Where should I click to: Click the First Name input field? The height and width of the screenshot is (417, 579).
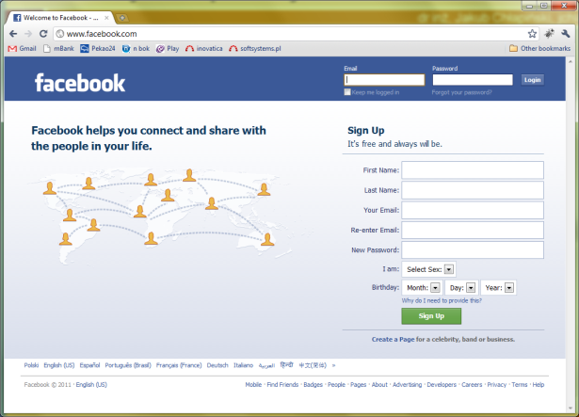(x=473, y=170)
